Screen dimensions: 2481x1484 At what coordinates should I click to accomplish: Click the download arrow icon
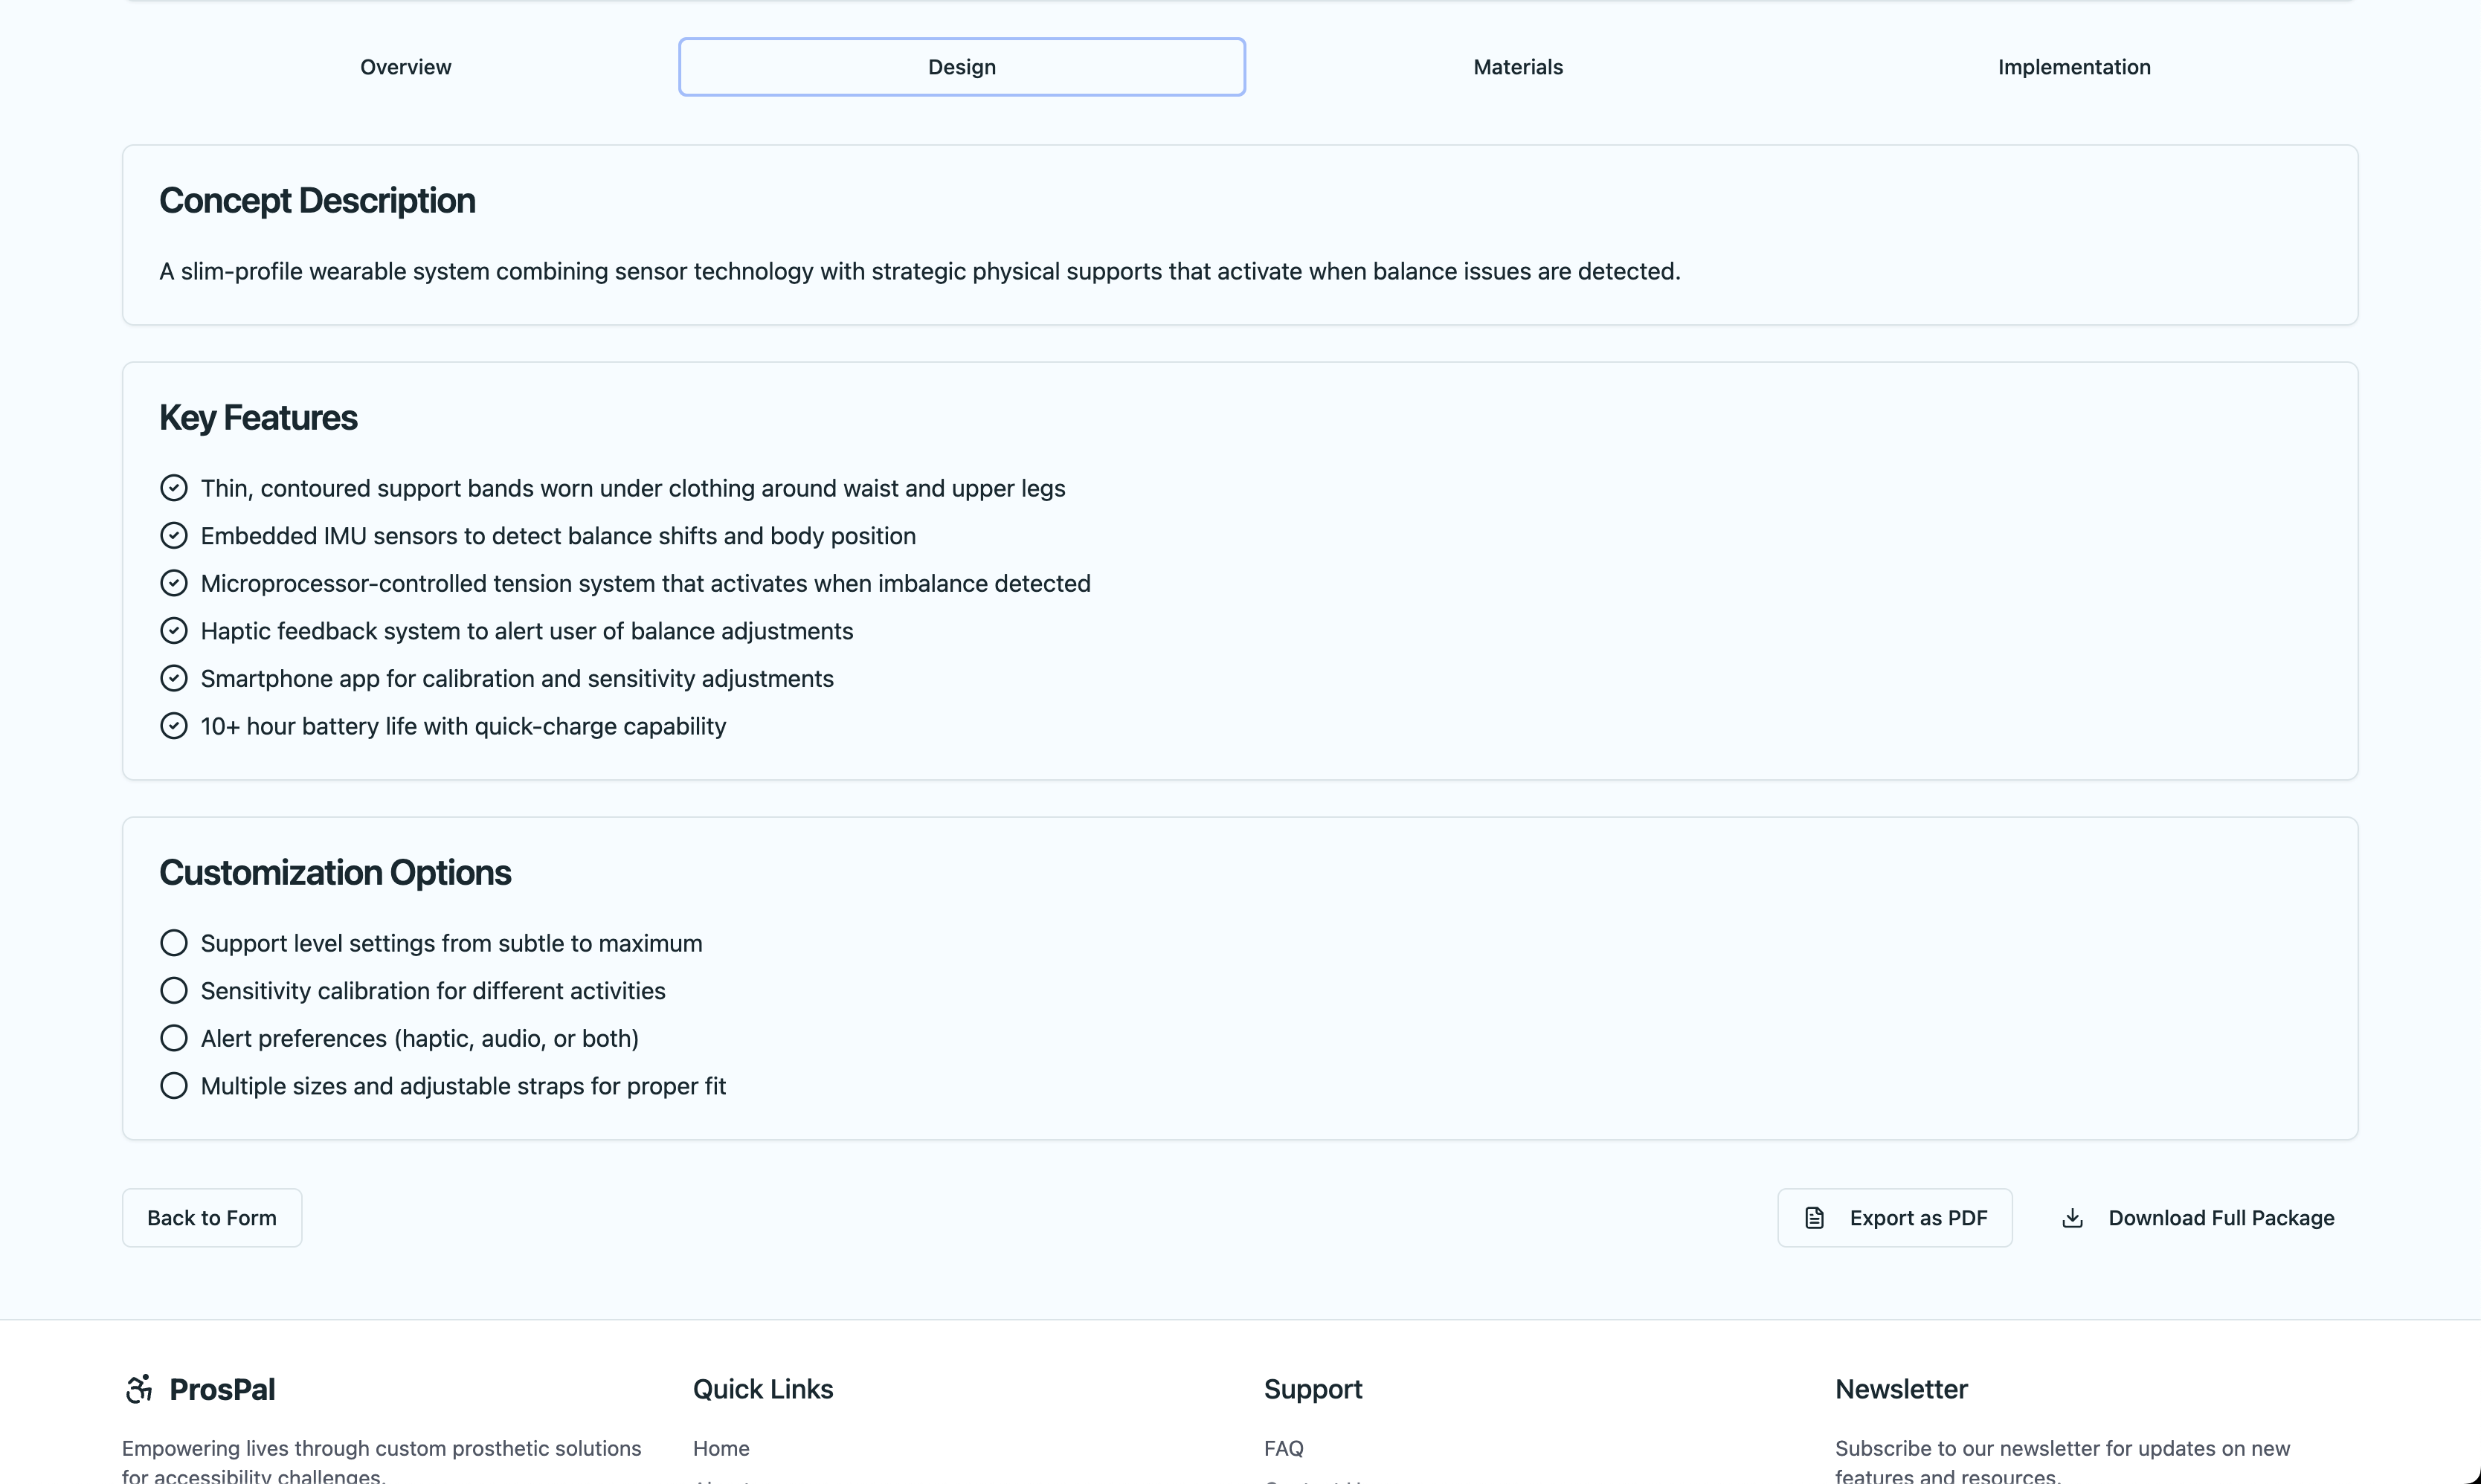pyautogui.click(x=2072, y=1217)
